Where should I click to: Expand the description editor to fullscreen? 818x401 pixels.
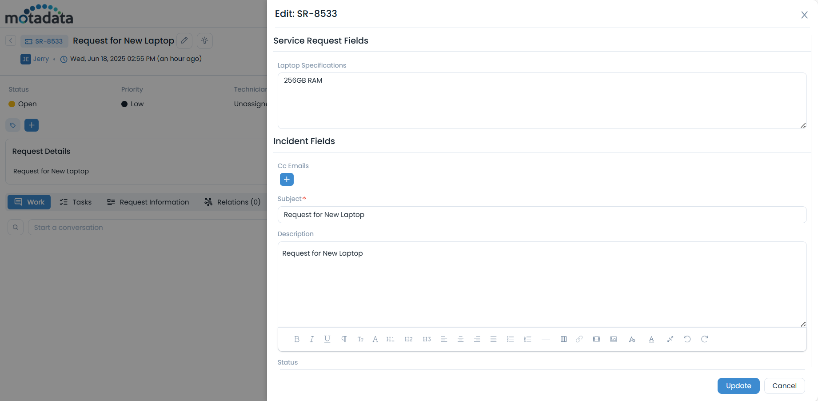click(x=670, y=339)
